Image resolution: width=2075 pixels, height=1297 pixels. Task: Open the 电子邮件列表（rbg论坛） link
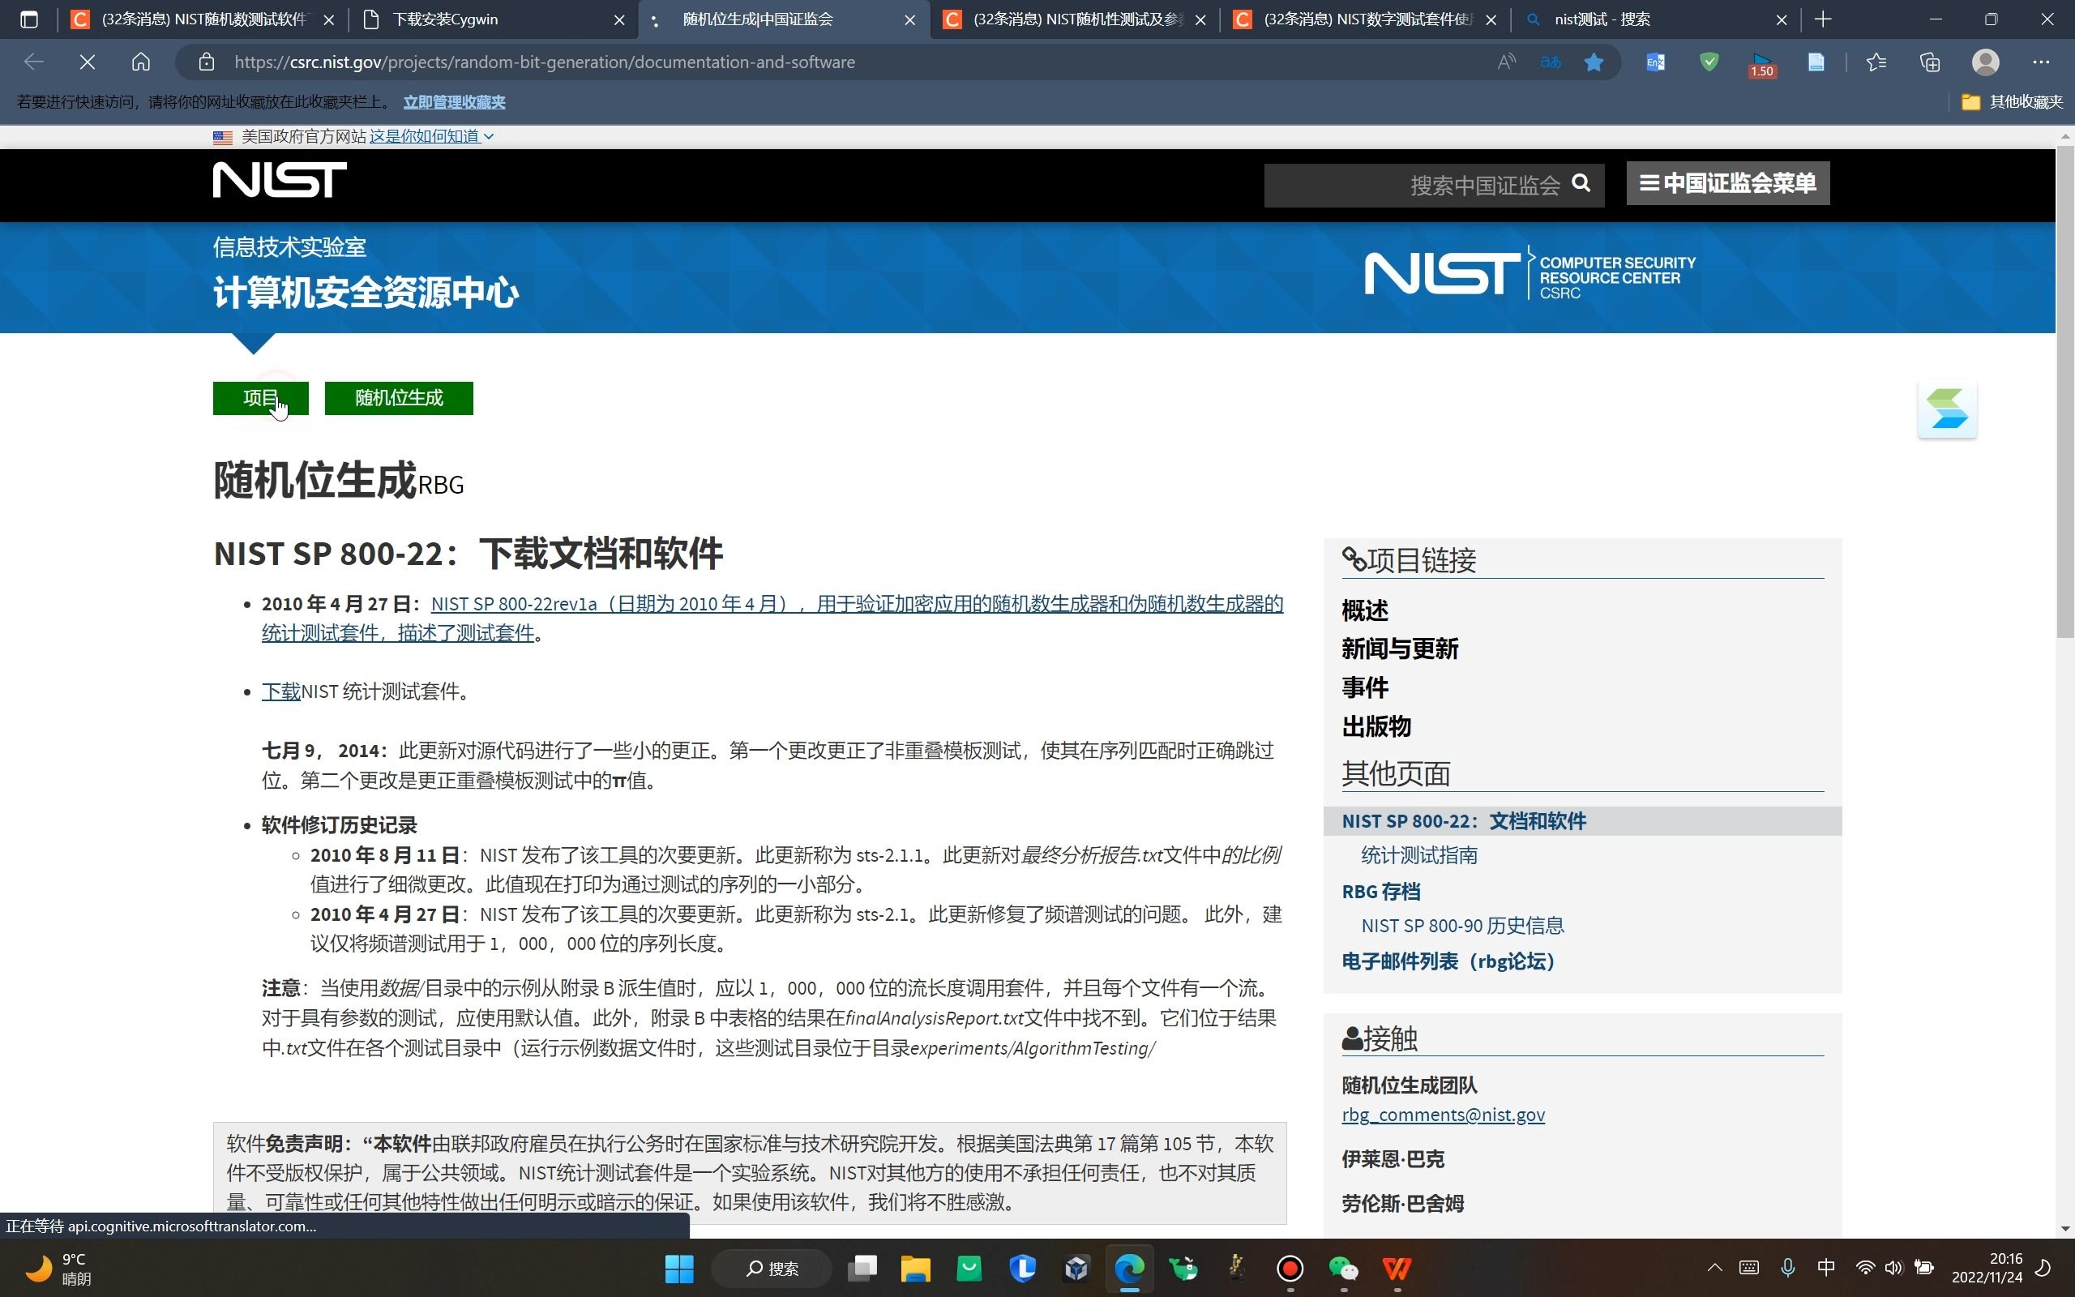[x=1448, y=961]
